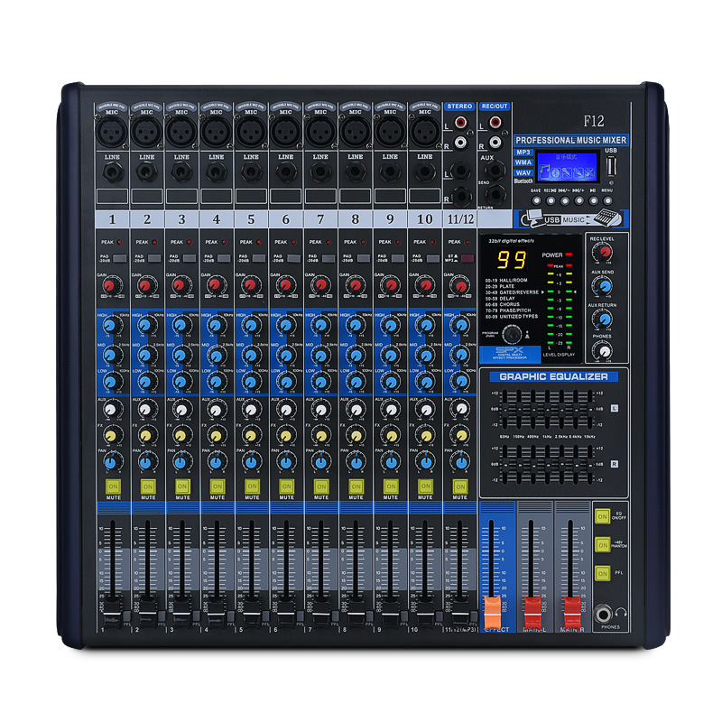This screenshot has width=722, height=722.
Task: Select the music note icon on the LCD
Action: 545,173
